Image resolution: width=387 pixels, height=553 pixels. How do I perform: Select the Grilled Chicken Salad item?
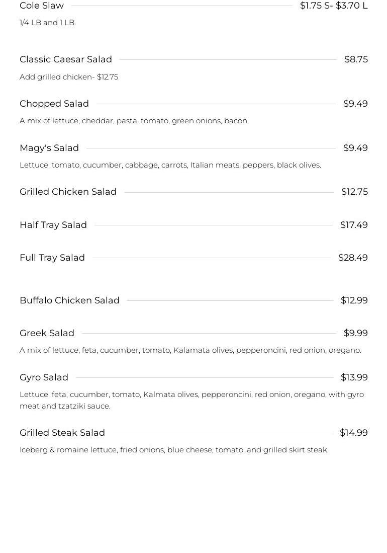pos(68,192)
